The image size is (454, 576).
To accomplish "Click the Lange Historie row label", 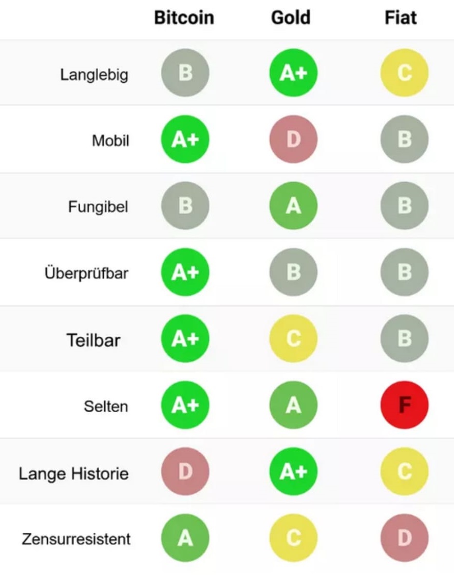I will point(74,473).
